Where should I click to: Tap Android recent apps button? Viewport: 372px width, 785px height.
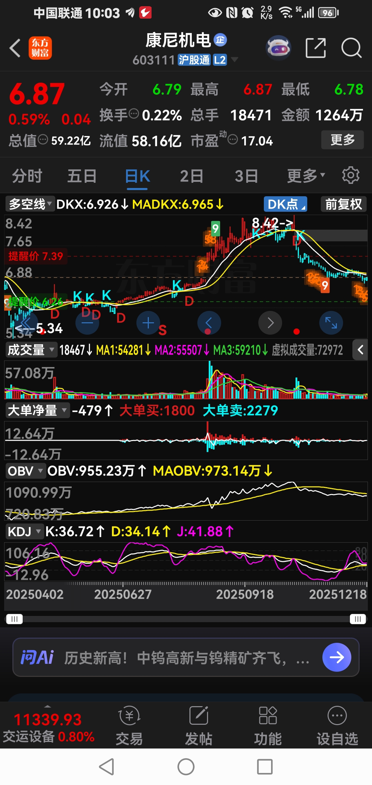click(x=265, y=767)
